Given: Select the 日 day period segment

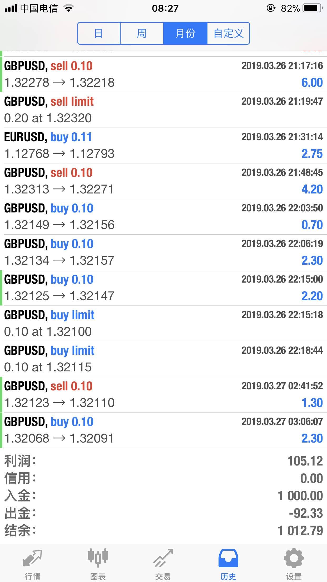Looking at the screenshot, I should [x=99, y=33].
